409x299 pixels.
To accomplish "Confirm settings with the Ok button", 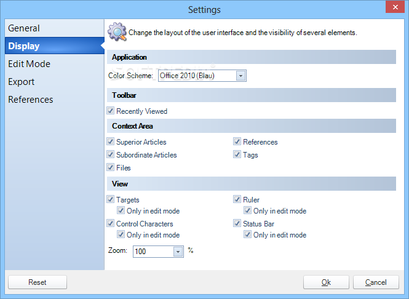I will click(326, 282).
